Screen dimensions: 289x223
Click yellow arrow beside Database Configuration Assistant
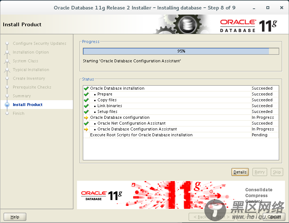[x=86, y=129]
